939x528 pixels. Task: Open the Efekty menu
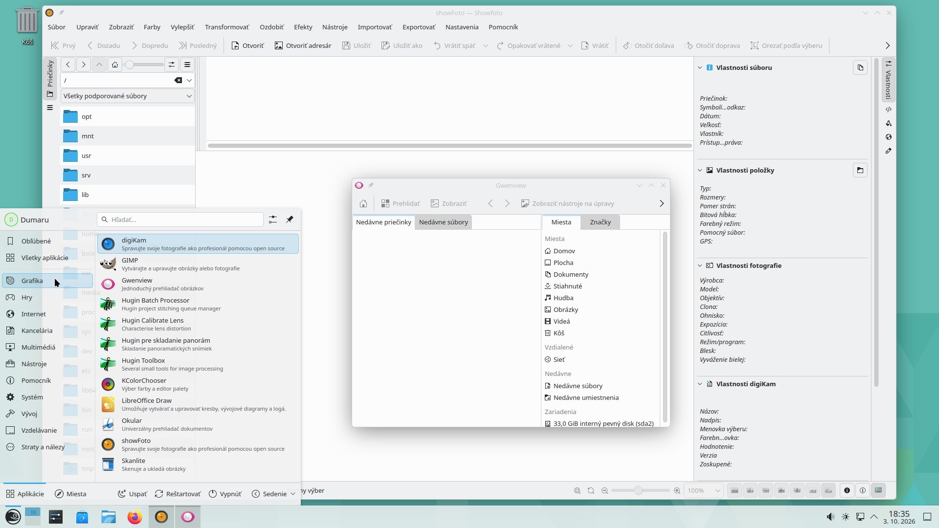(303, 27)
